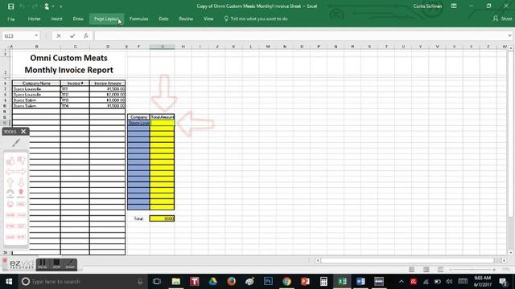515x289 pixels.
Task: Click inside the formula bar
Action: click(299, 35)
